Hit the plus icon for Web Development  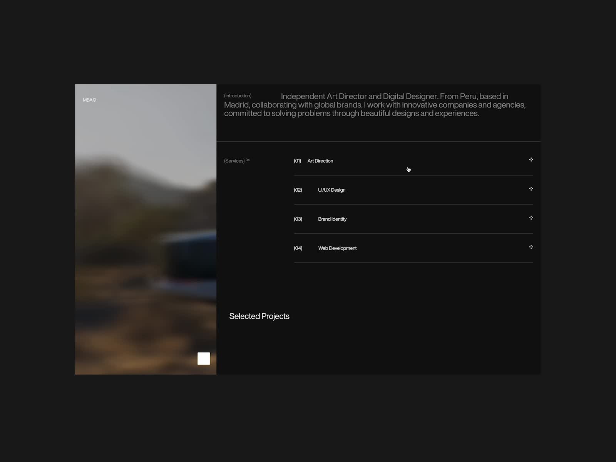(x=531, y=247)
